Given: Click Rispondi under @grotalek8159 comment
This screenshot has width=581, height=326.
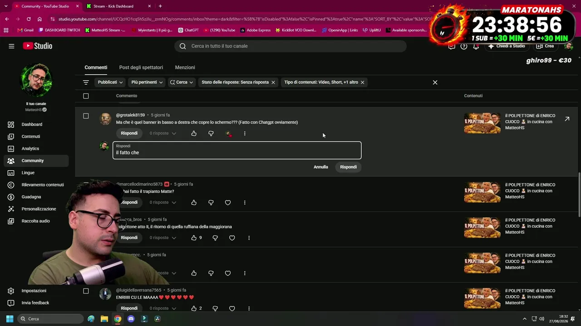Looking at the screenshot, I should [x=129, y=134].
